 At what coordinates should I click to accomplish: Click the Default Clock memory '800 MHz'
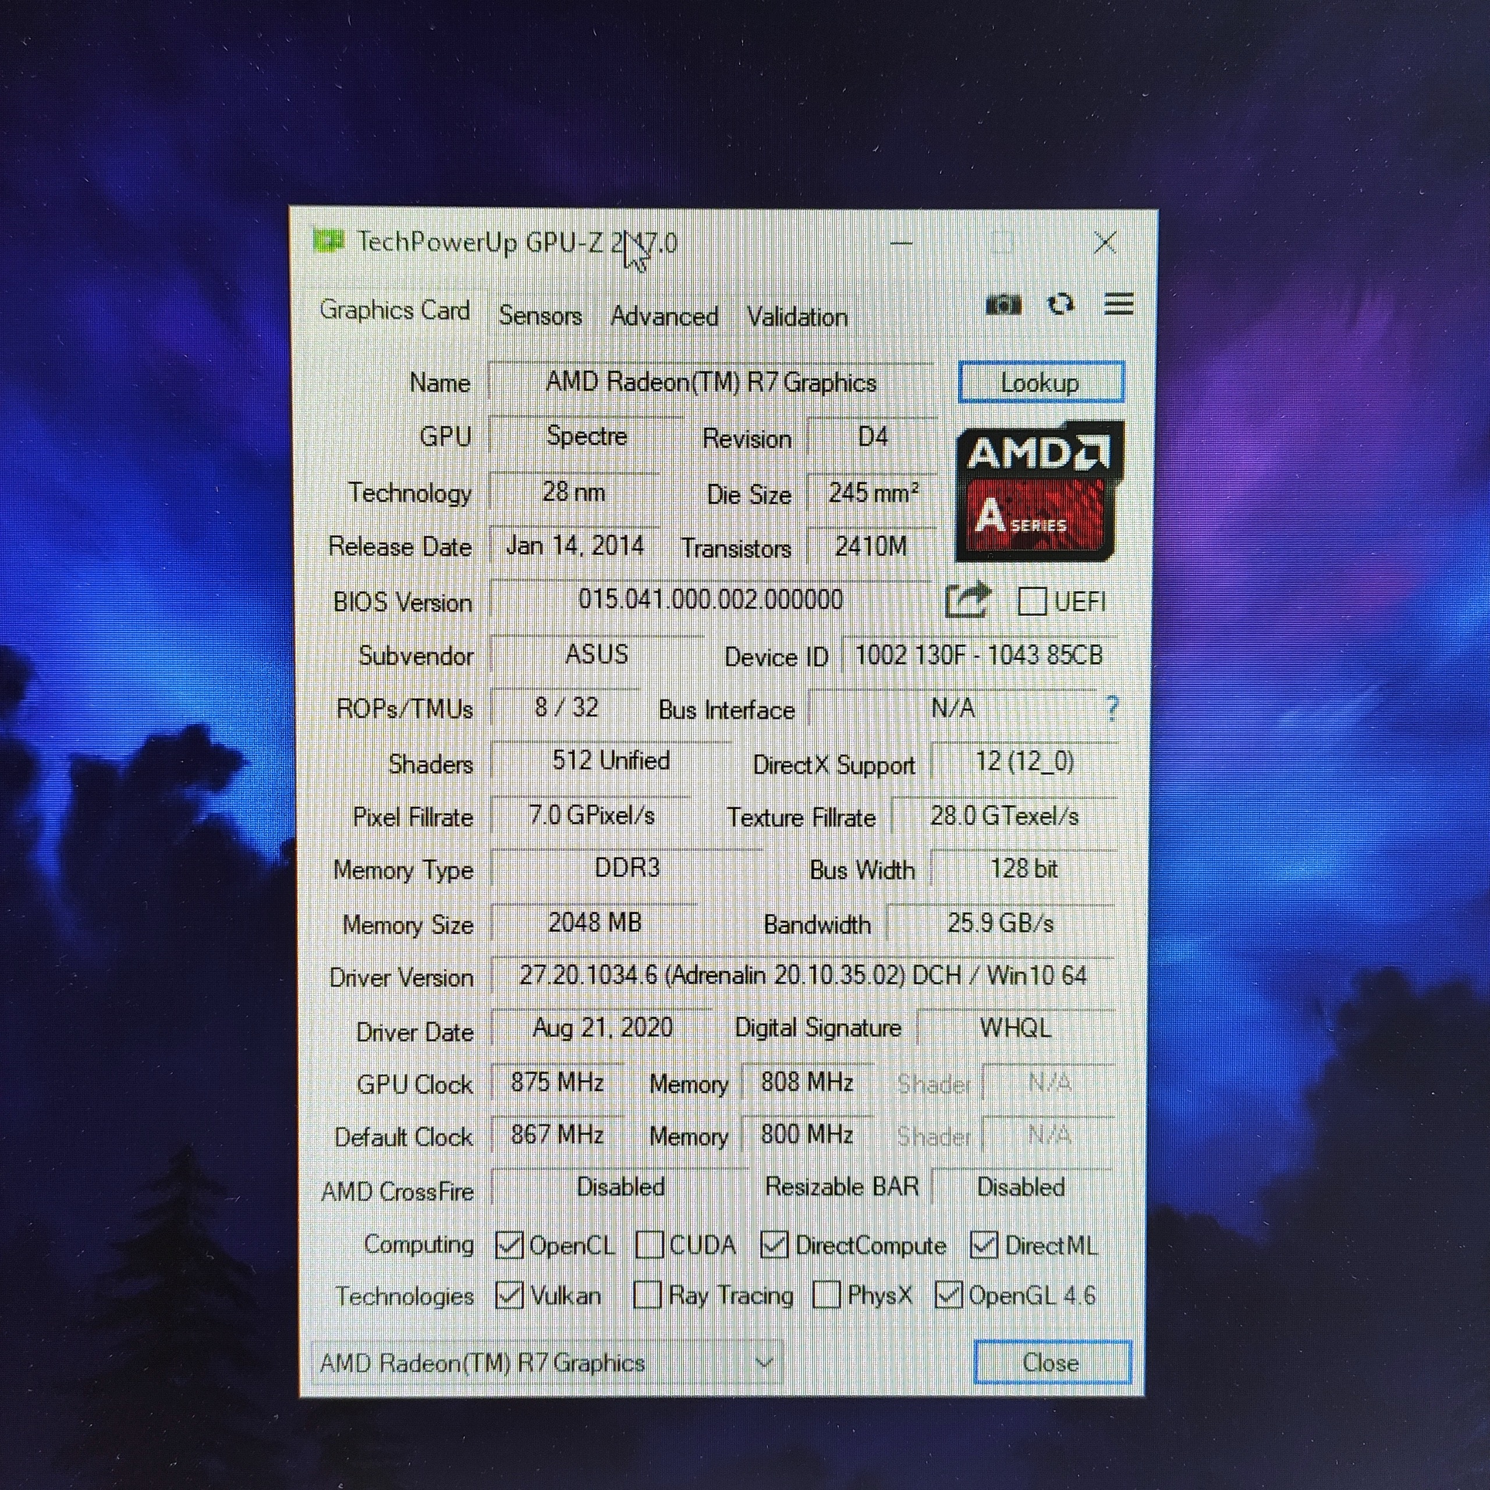(807, 1134)
